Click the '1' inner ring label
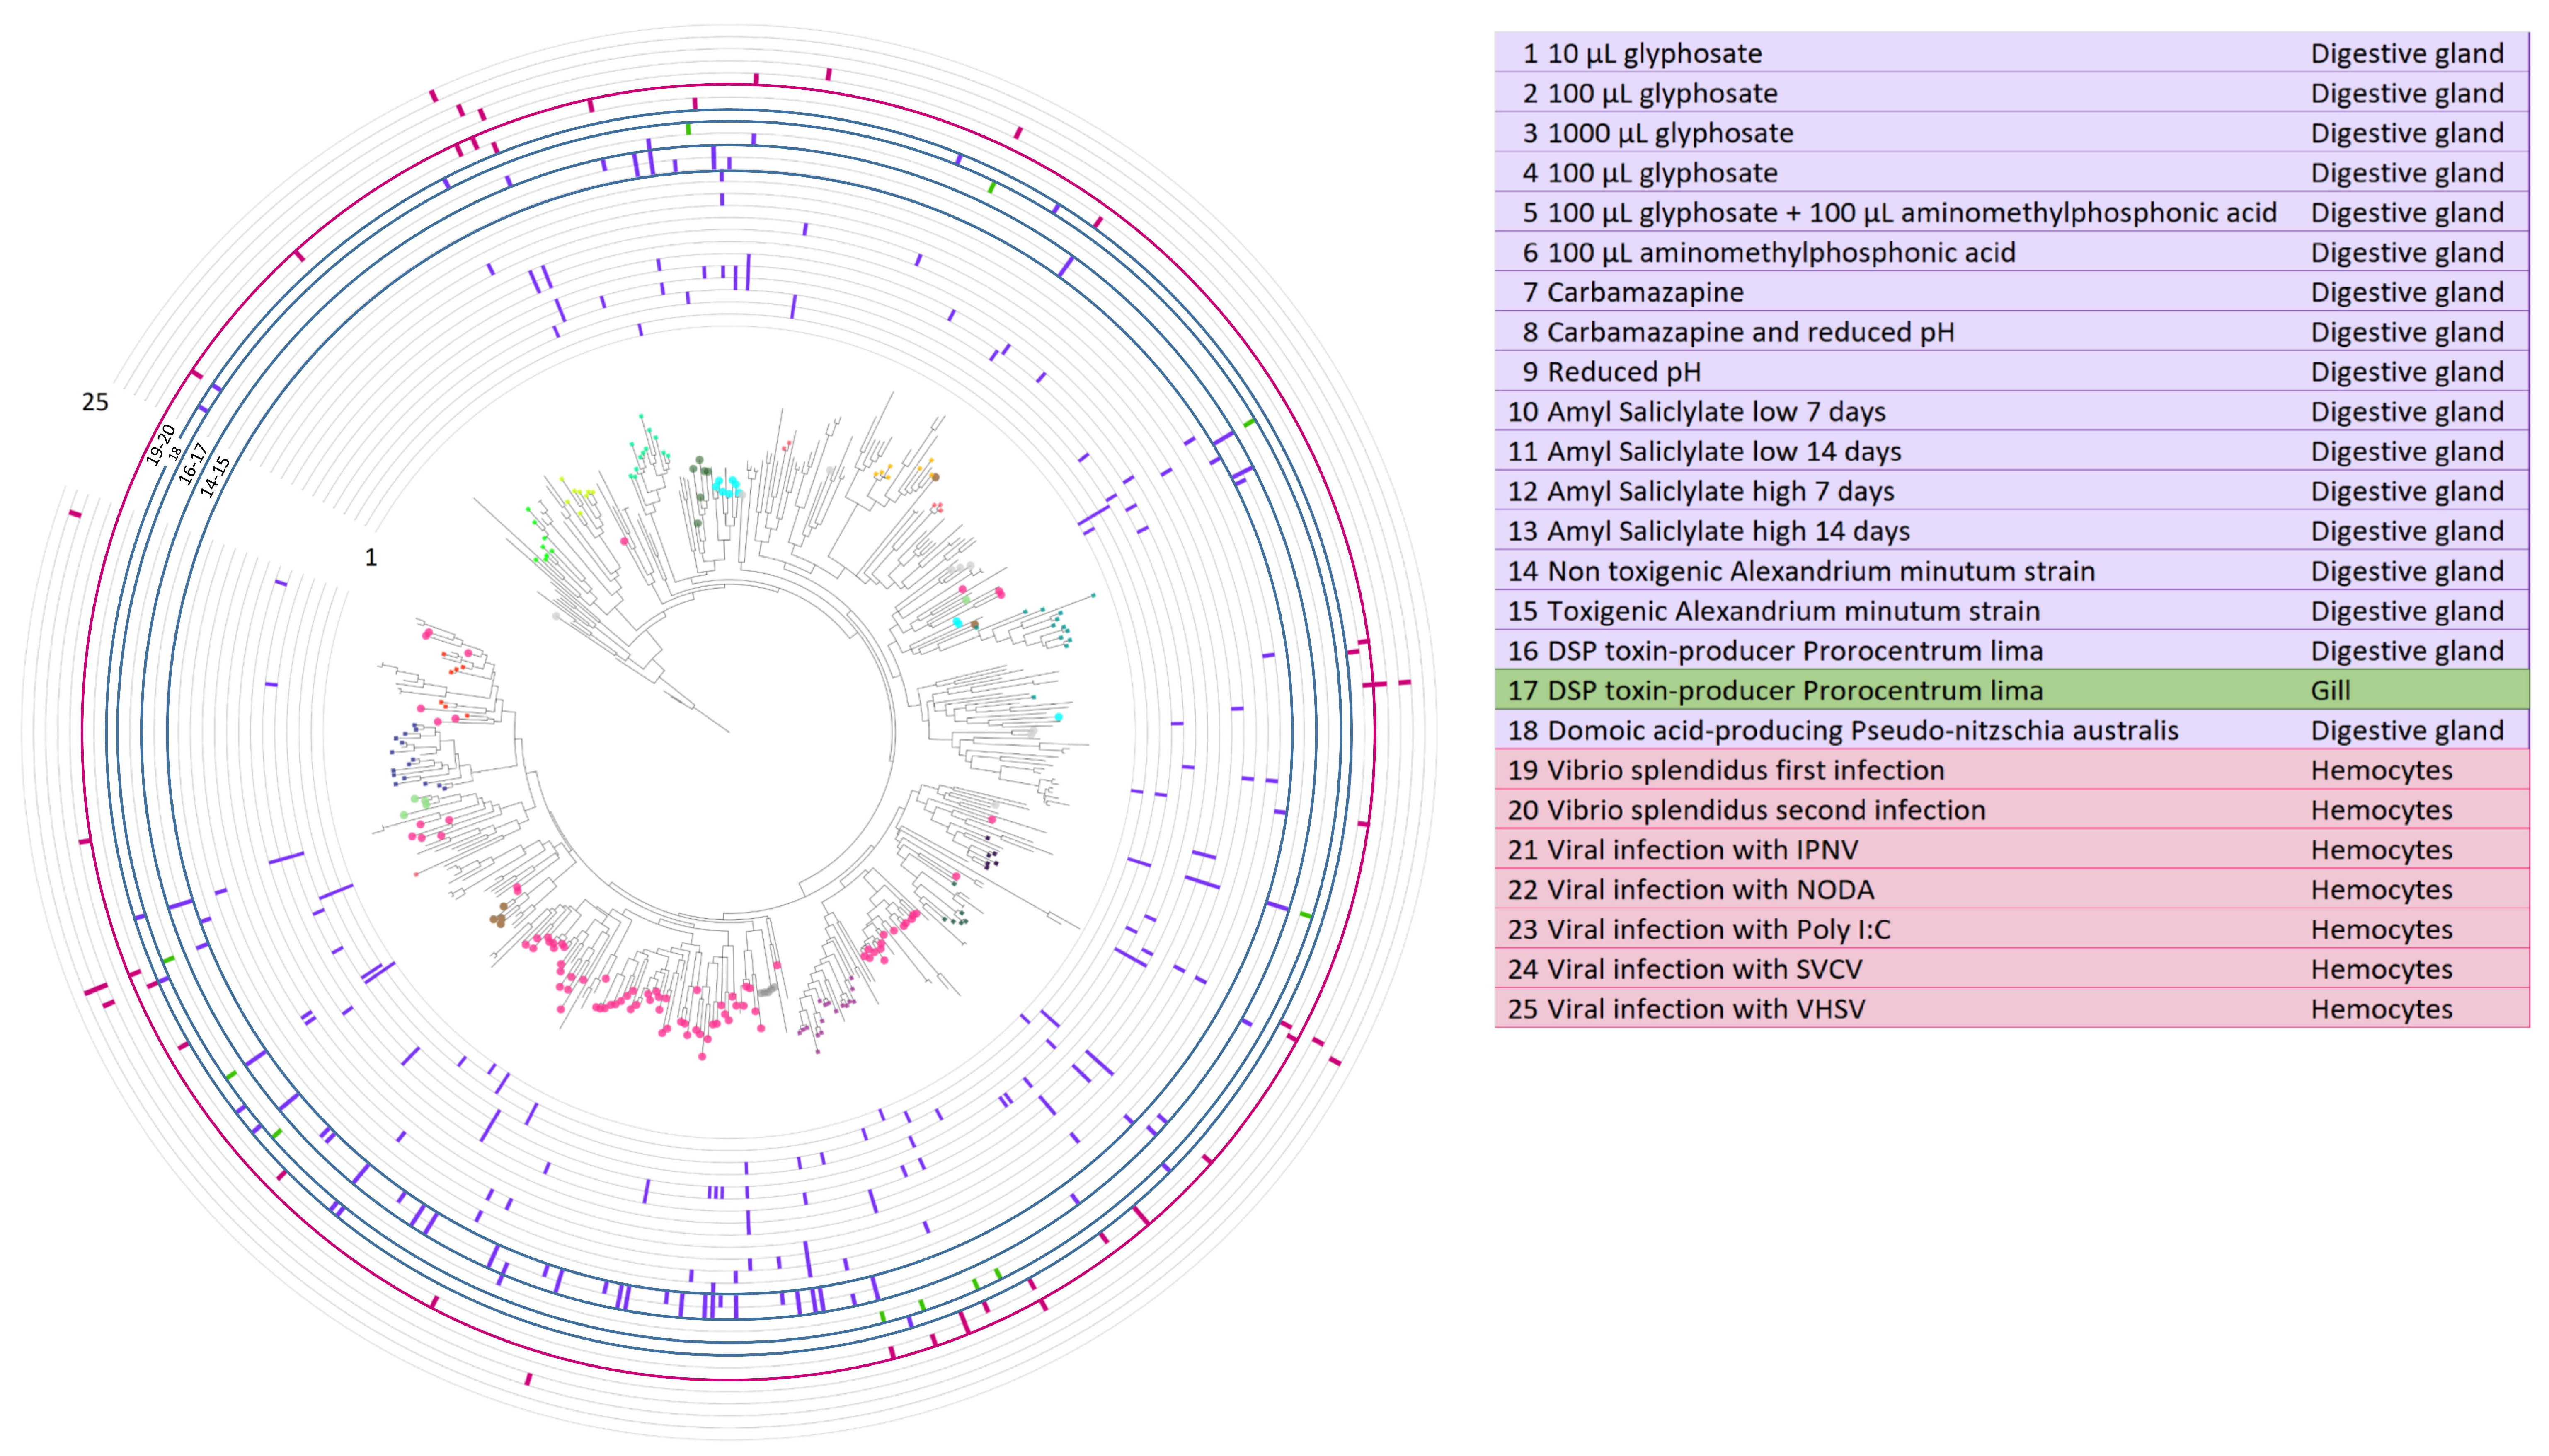Image resolution: width=2549 pixels, height=1456 pixels. tap(371, 557)
